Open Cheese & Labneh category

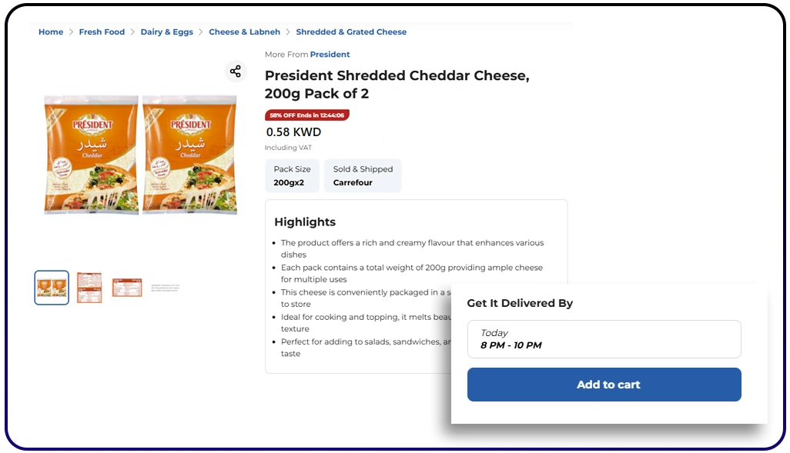pyautogui.click(x=244, y=32)
